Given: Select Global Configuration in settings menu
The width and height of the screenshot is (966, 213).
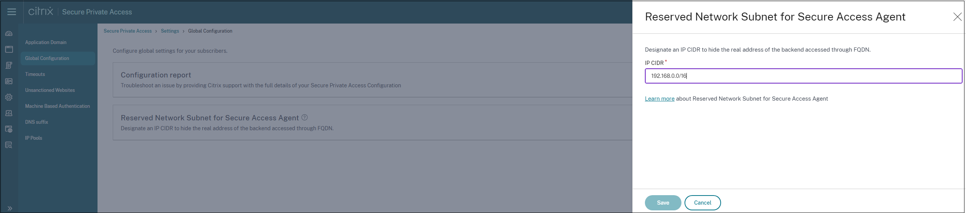Looking at the screenshot, I should [47, 58].
